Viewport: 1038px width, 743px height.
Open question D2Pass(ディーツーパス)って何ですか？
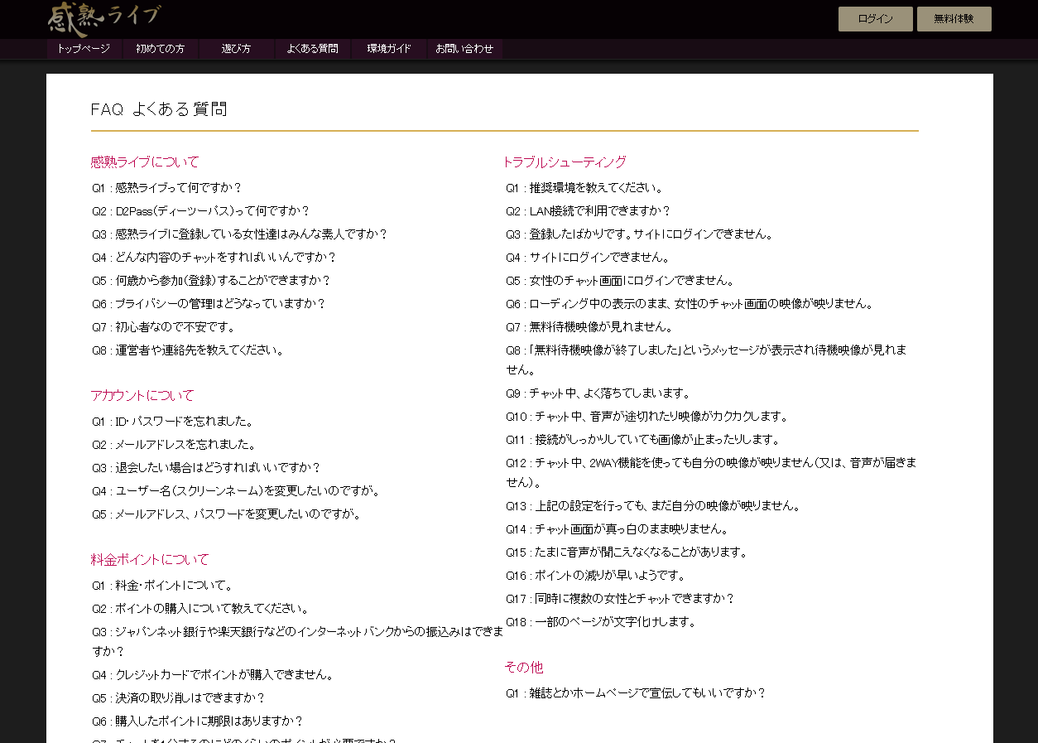201,211
